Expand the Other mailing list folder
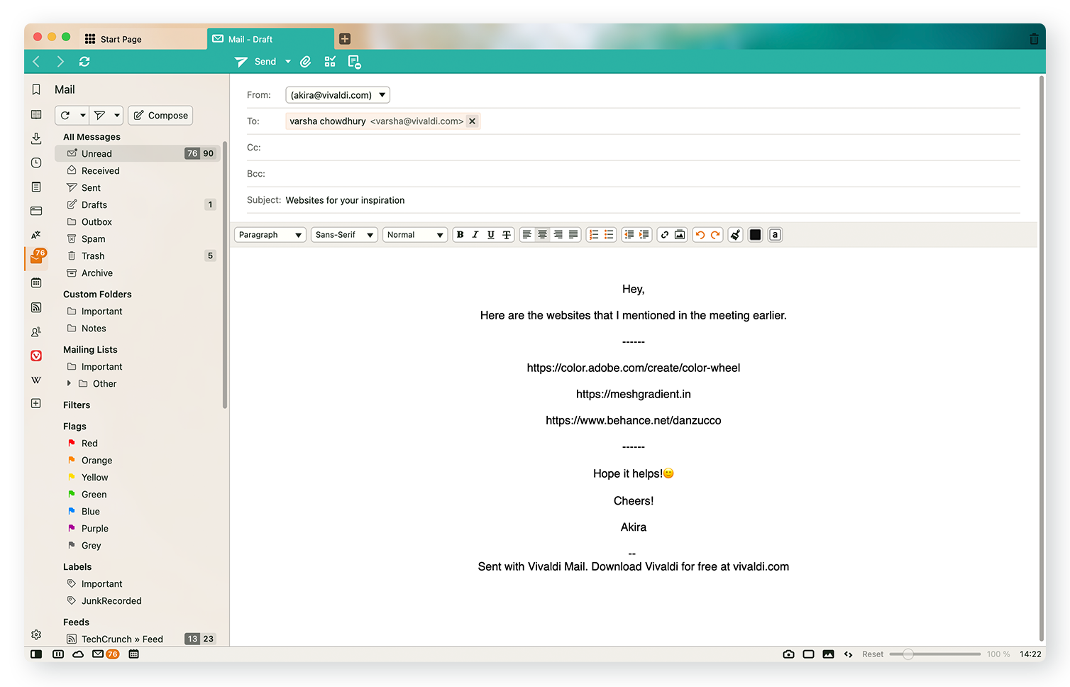This screenshot has width=1070, height=687. (x=69, y=383)
